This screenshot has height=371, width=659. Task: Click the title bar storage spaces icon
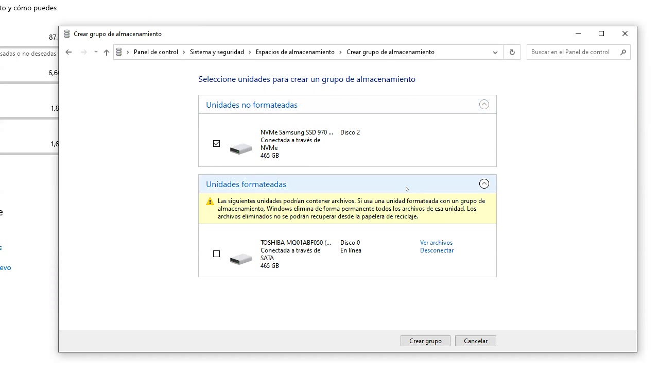66,34
